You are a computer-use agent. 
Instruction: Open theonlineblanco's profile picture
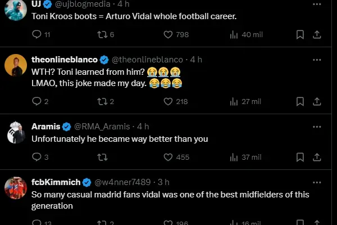16,66
